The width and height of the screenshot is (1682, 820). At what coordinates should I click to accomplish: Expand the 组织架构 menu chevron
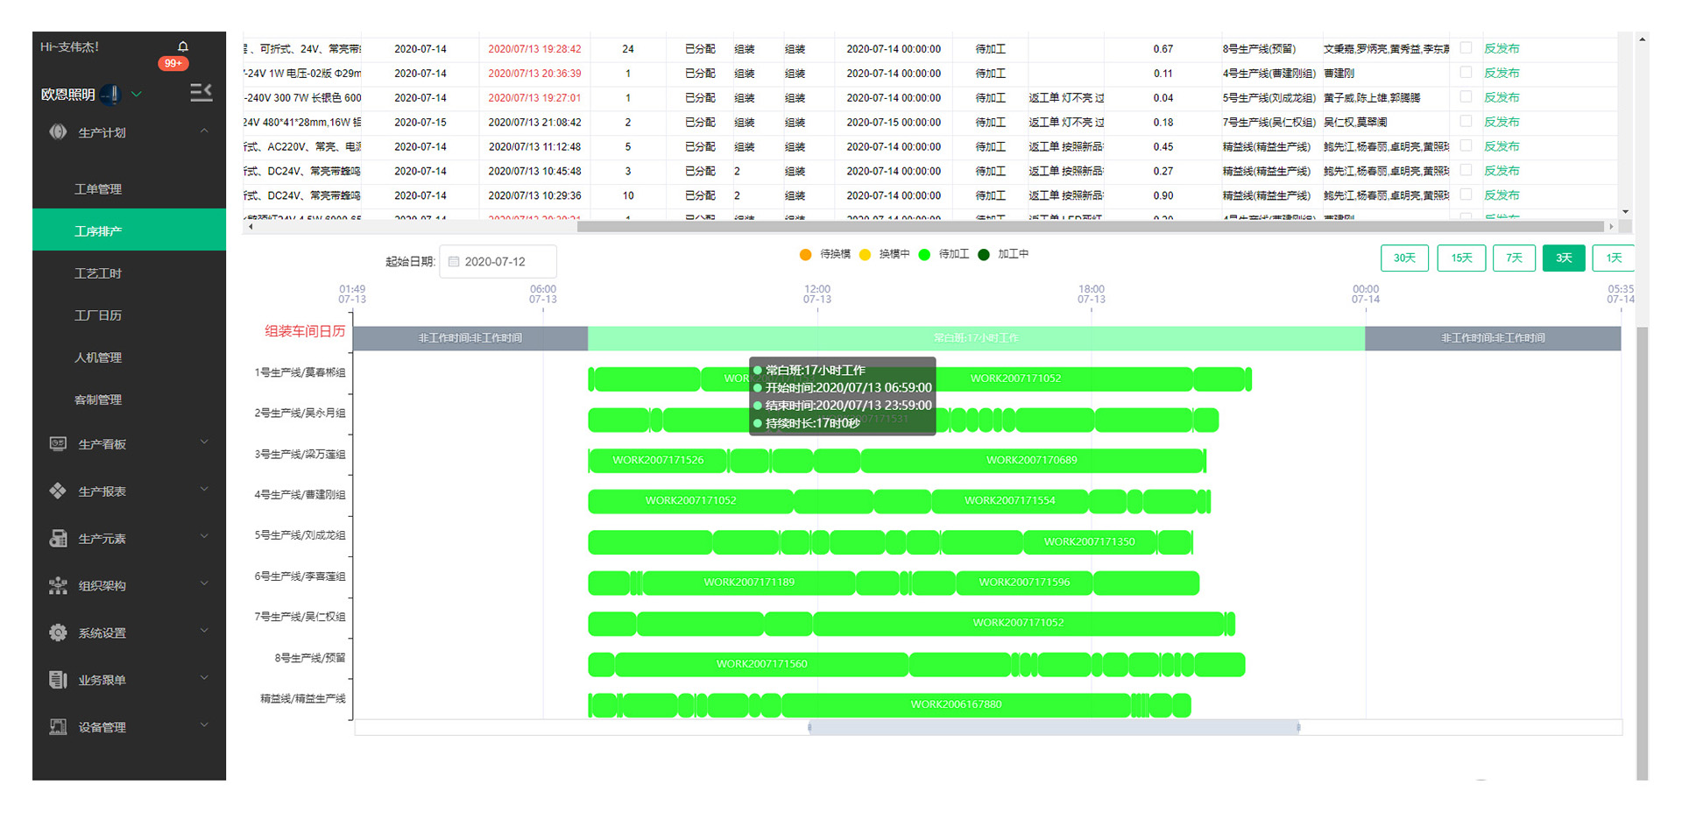click(x=204, y=584)
